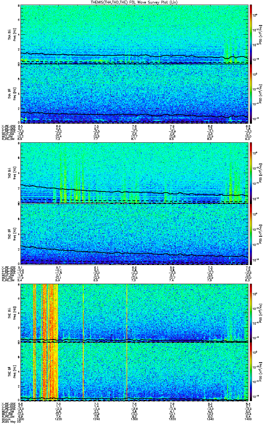This screenshot has width=265, height=424.
Task: Click the THE B⊥ spectrogram color bar
Action: (251, 313)
